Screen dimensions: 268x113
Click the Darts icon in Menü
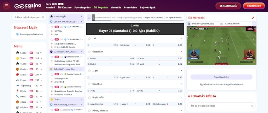pos(17,96)
